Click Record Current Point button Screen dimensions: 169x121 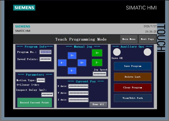click(x=35, y=103)
